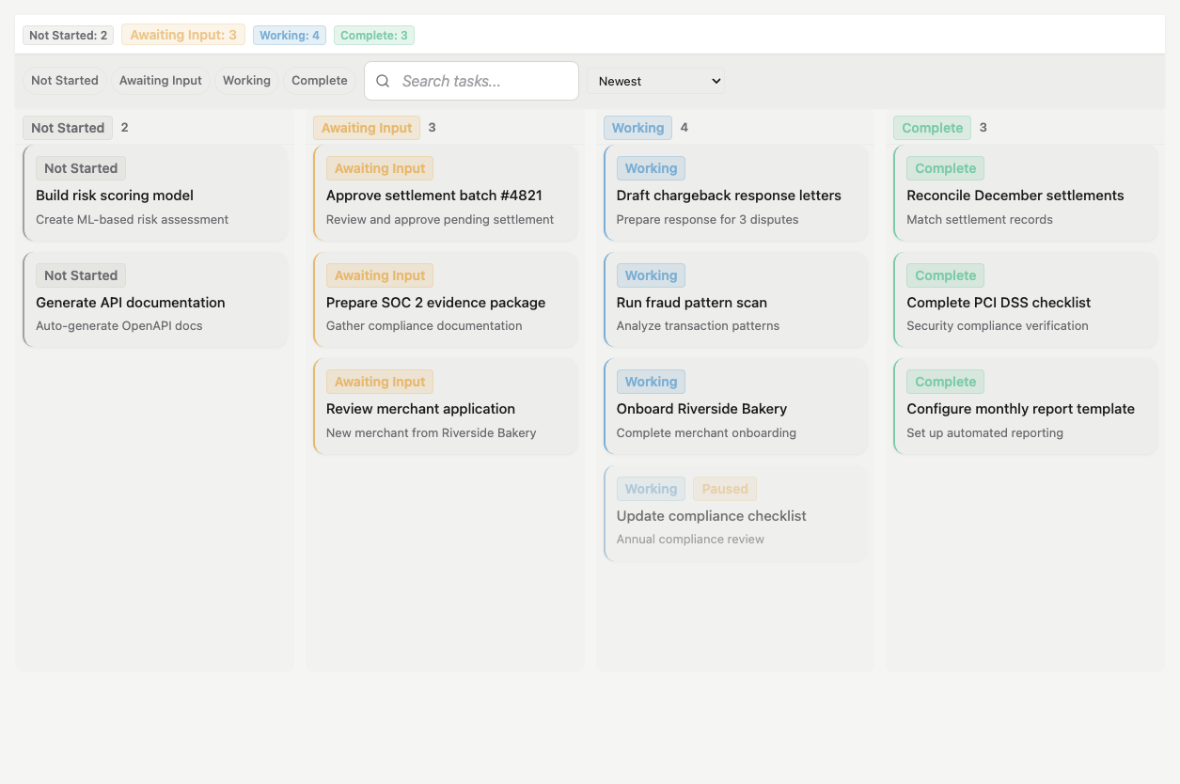
Task: Click the Complete column header label
Action: click(932, 128)
